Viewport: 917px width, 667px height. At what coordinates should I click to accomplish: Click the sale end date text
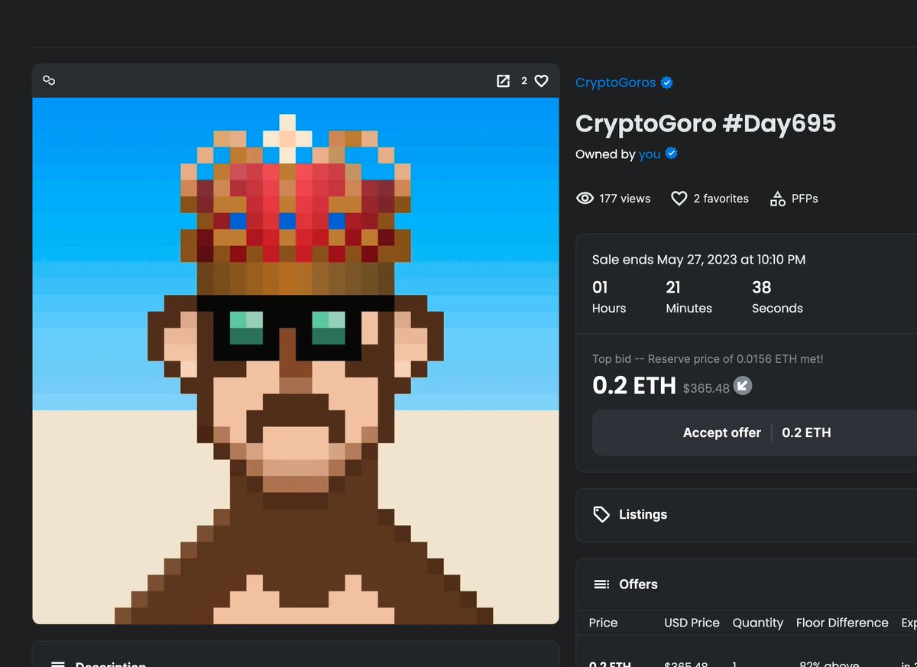point(699,260)
